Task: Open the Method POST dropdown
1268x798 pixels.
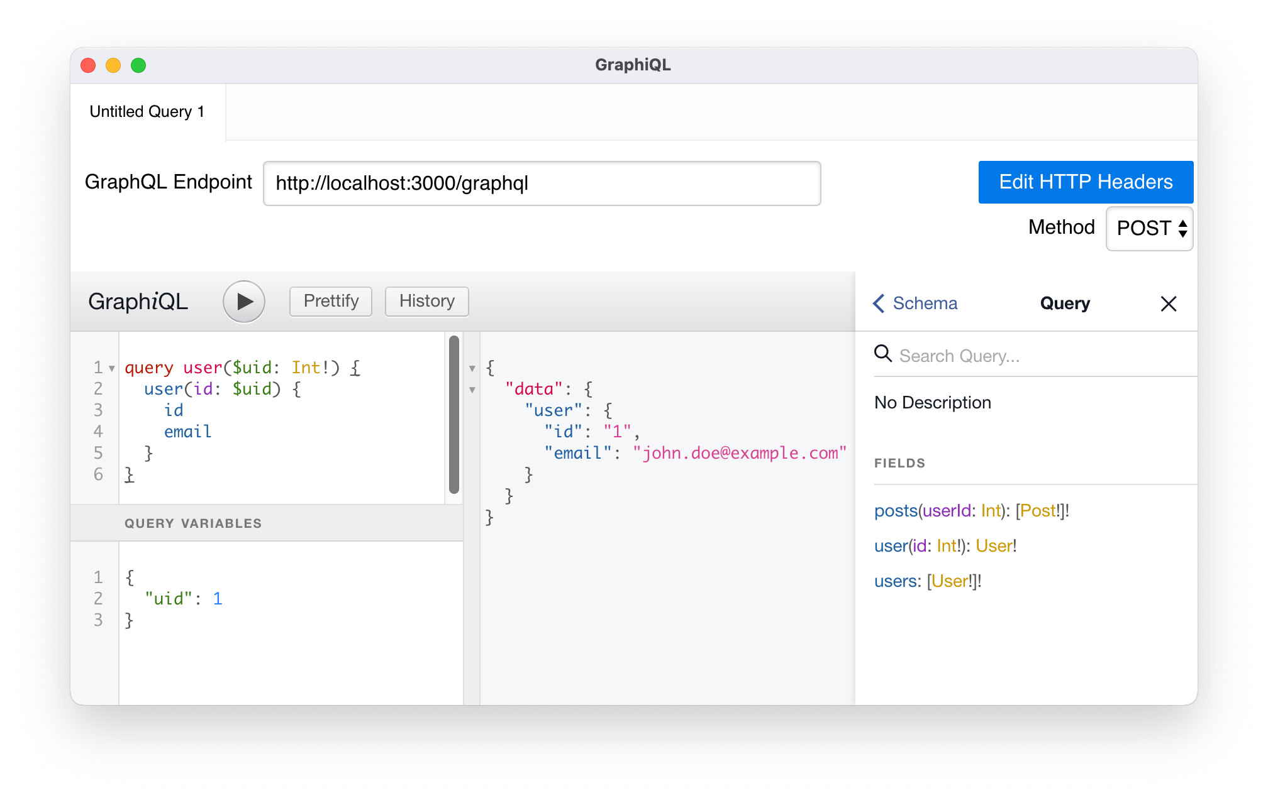Action: tap(1150, 229)
